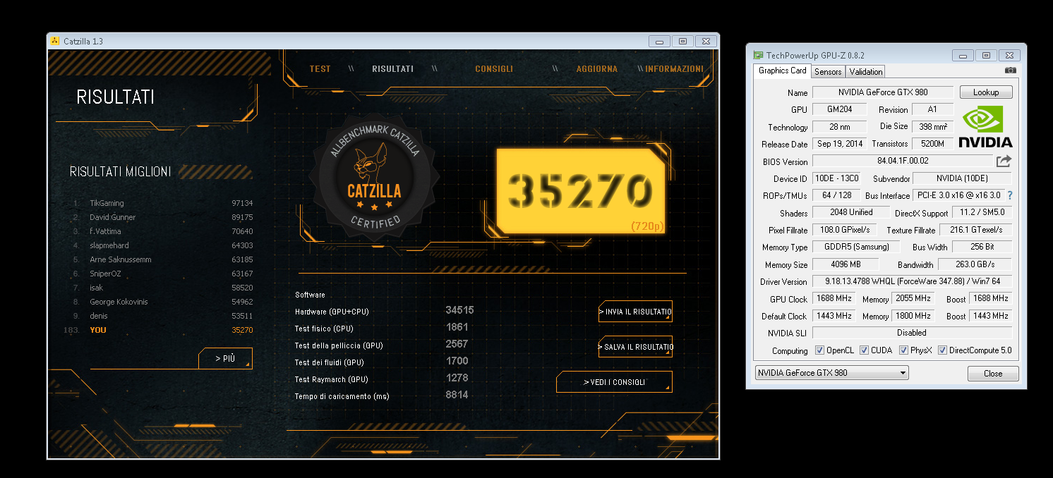The image size is (1053, 478).
Task: Click the Hardware (GPU+CPU) score row
Action: coord(384,311)
